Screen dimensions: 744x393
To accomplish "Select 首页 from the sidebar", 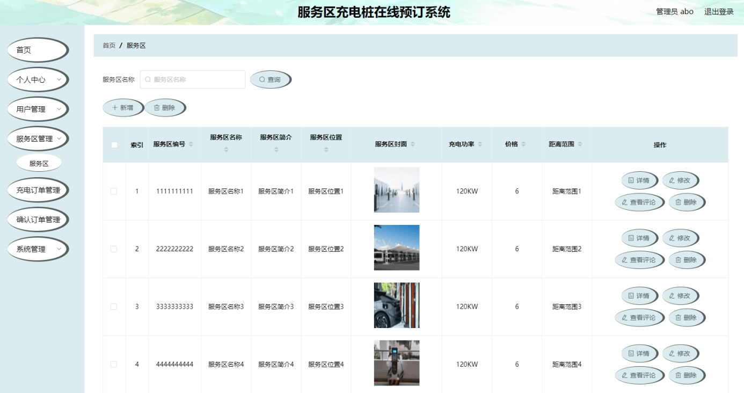I will pos(38,49).
